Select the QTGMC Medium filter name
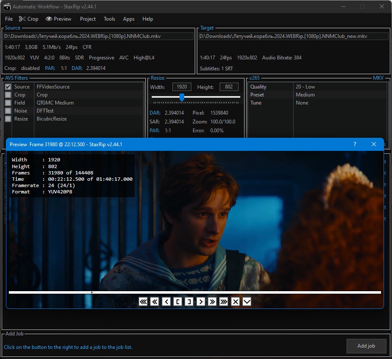392x359 pixels. coord(55,103)
